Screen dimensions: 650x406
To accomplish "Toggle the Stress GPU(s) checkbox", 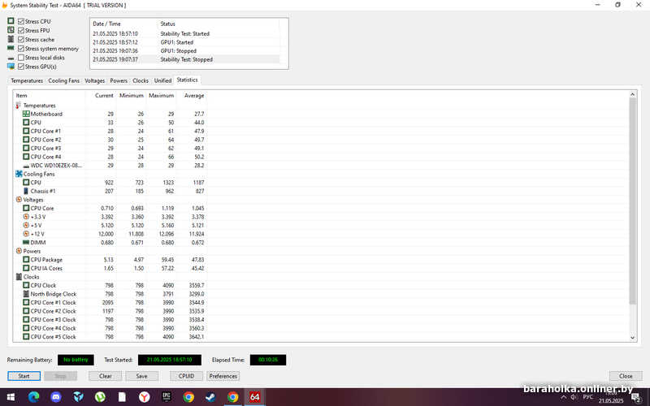I will 21,67.
